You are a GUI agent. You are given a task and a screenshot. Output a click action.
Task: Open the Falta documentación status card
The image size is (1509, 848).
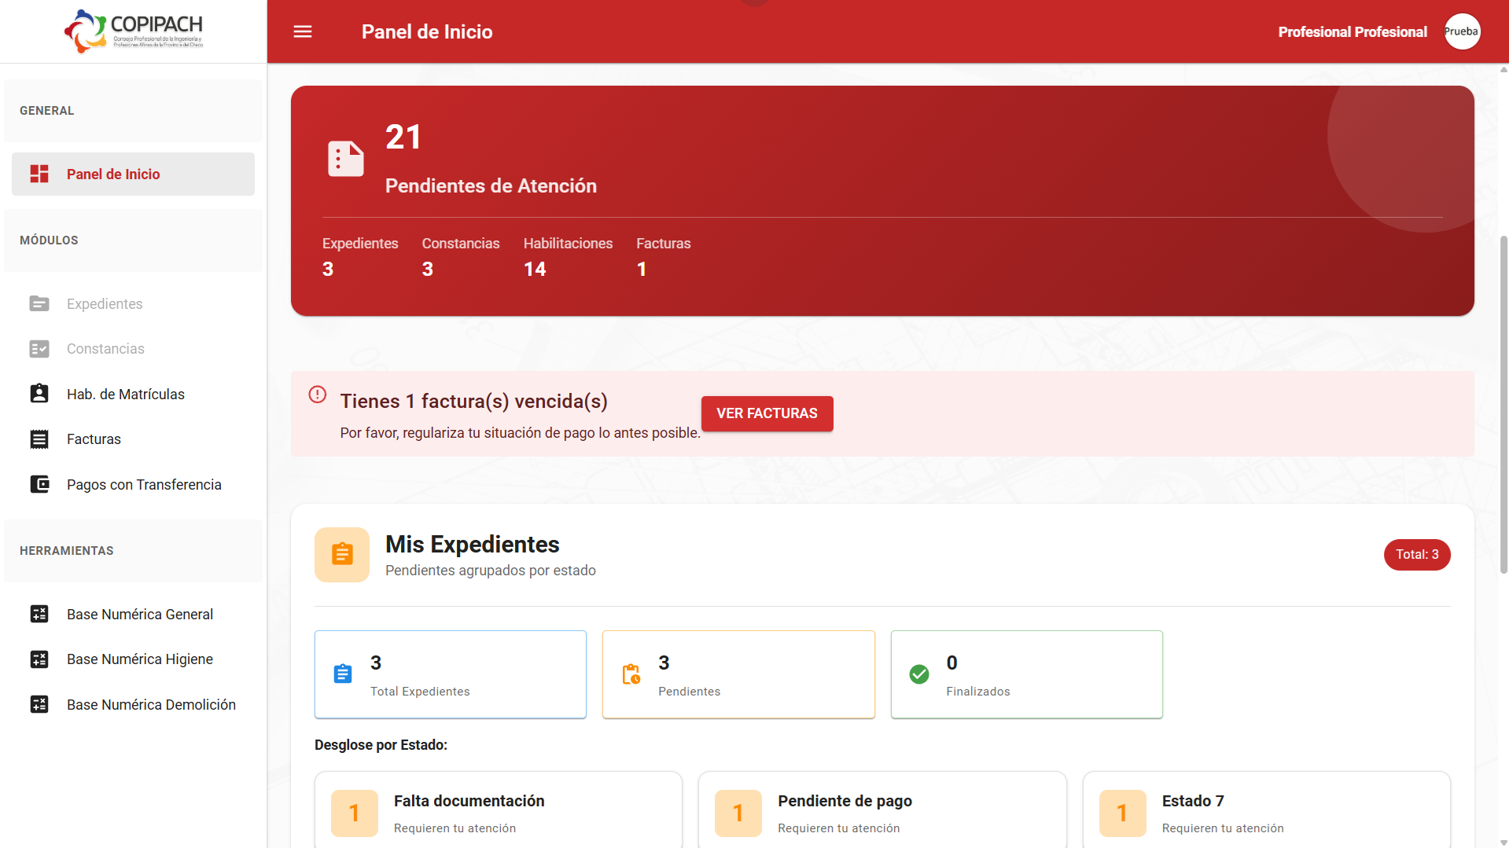[499, 810]
